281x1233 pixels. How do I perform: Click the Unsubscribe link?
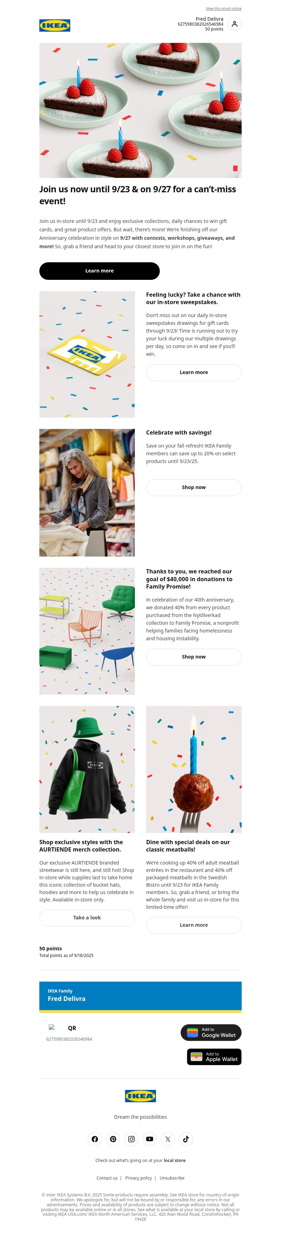coord(172,1178)
